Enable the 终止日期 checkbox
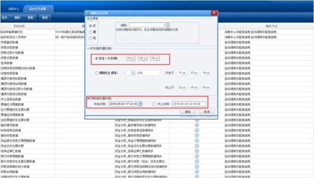The image size is (314, 178). click(x=154, y=104)
